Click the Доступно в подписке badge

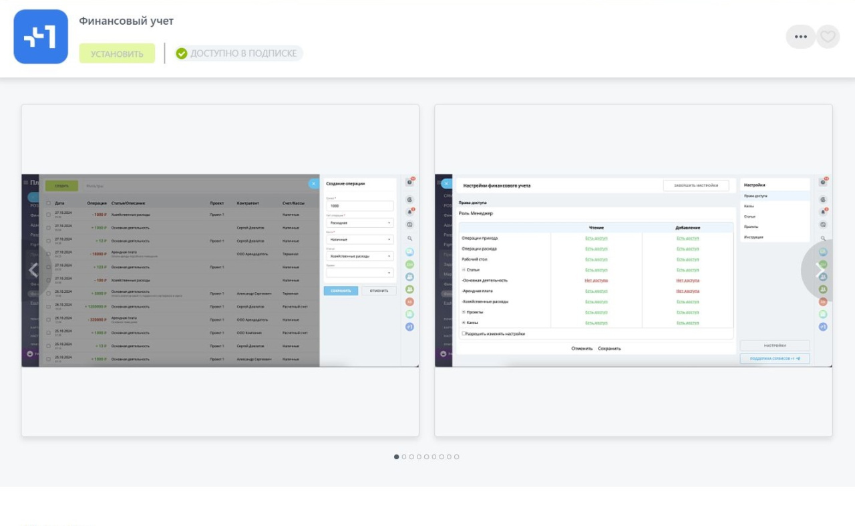click(x=238, y=53)
